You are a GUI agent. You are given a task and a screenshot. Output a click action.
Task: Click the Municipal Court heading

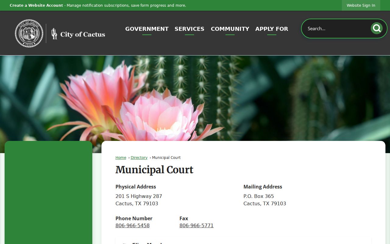(154, 170)
